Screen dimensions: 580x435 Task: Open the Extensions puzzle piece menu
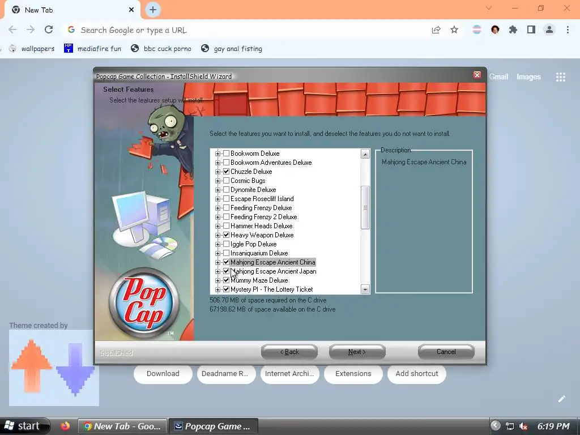point(513,30)
